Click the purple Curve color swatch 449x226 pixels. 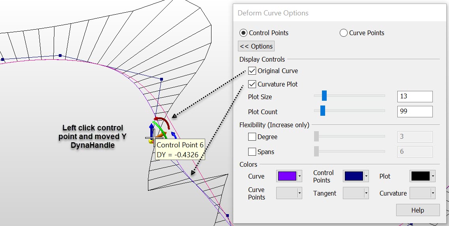pos(287,176)
